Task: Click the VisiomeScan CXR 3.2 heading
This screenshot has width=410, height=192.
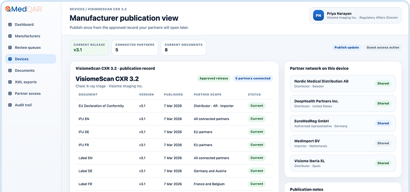Action: pyautogui.click(x=107, y=79)
